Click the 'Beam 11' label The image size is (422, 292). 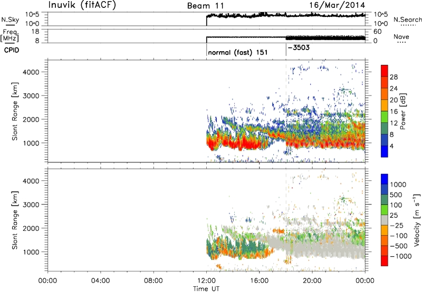[x=206, y=6]
